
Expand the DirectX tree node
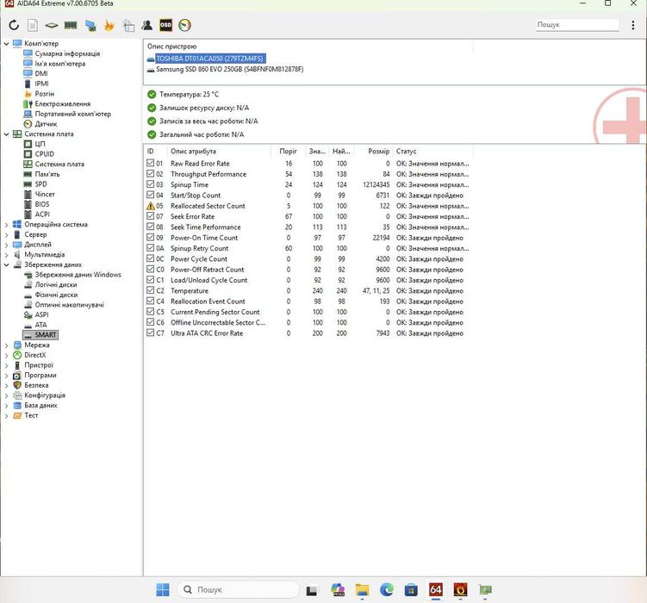click(6, 355)
